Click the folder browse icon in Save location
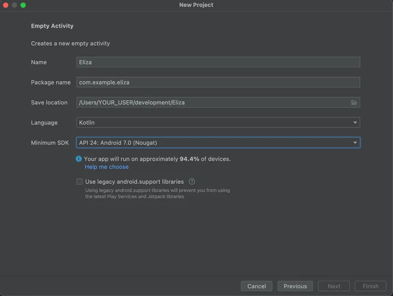This screenshot has width=393, height=296. point(354,102)
